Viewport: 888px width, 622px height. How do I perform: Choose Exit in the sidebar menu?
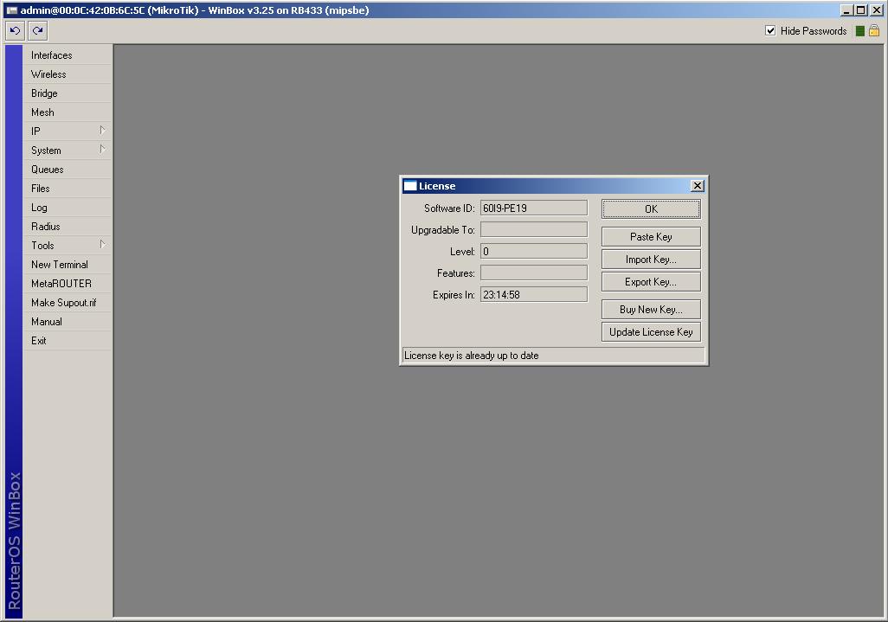[68, 341]
